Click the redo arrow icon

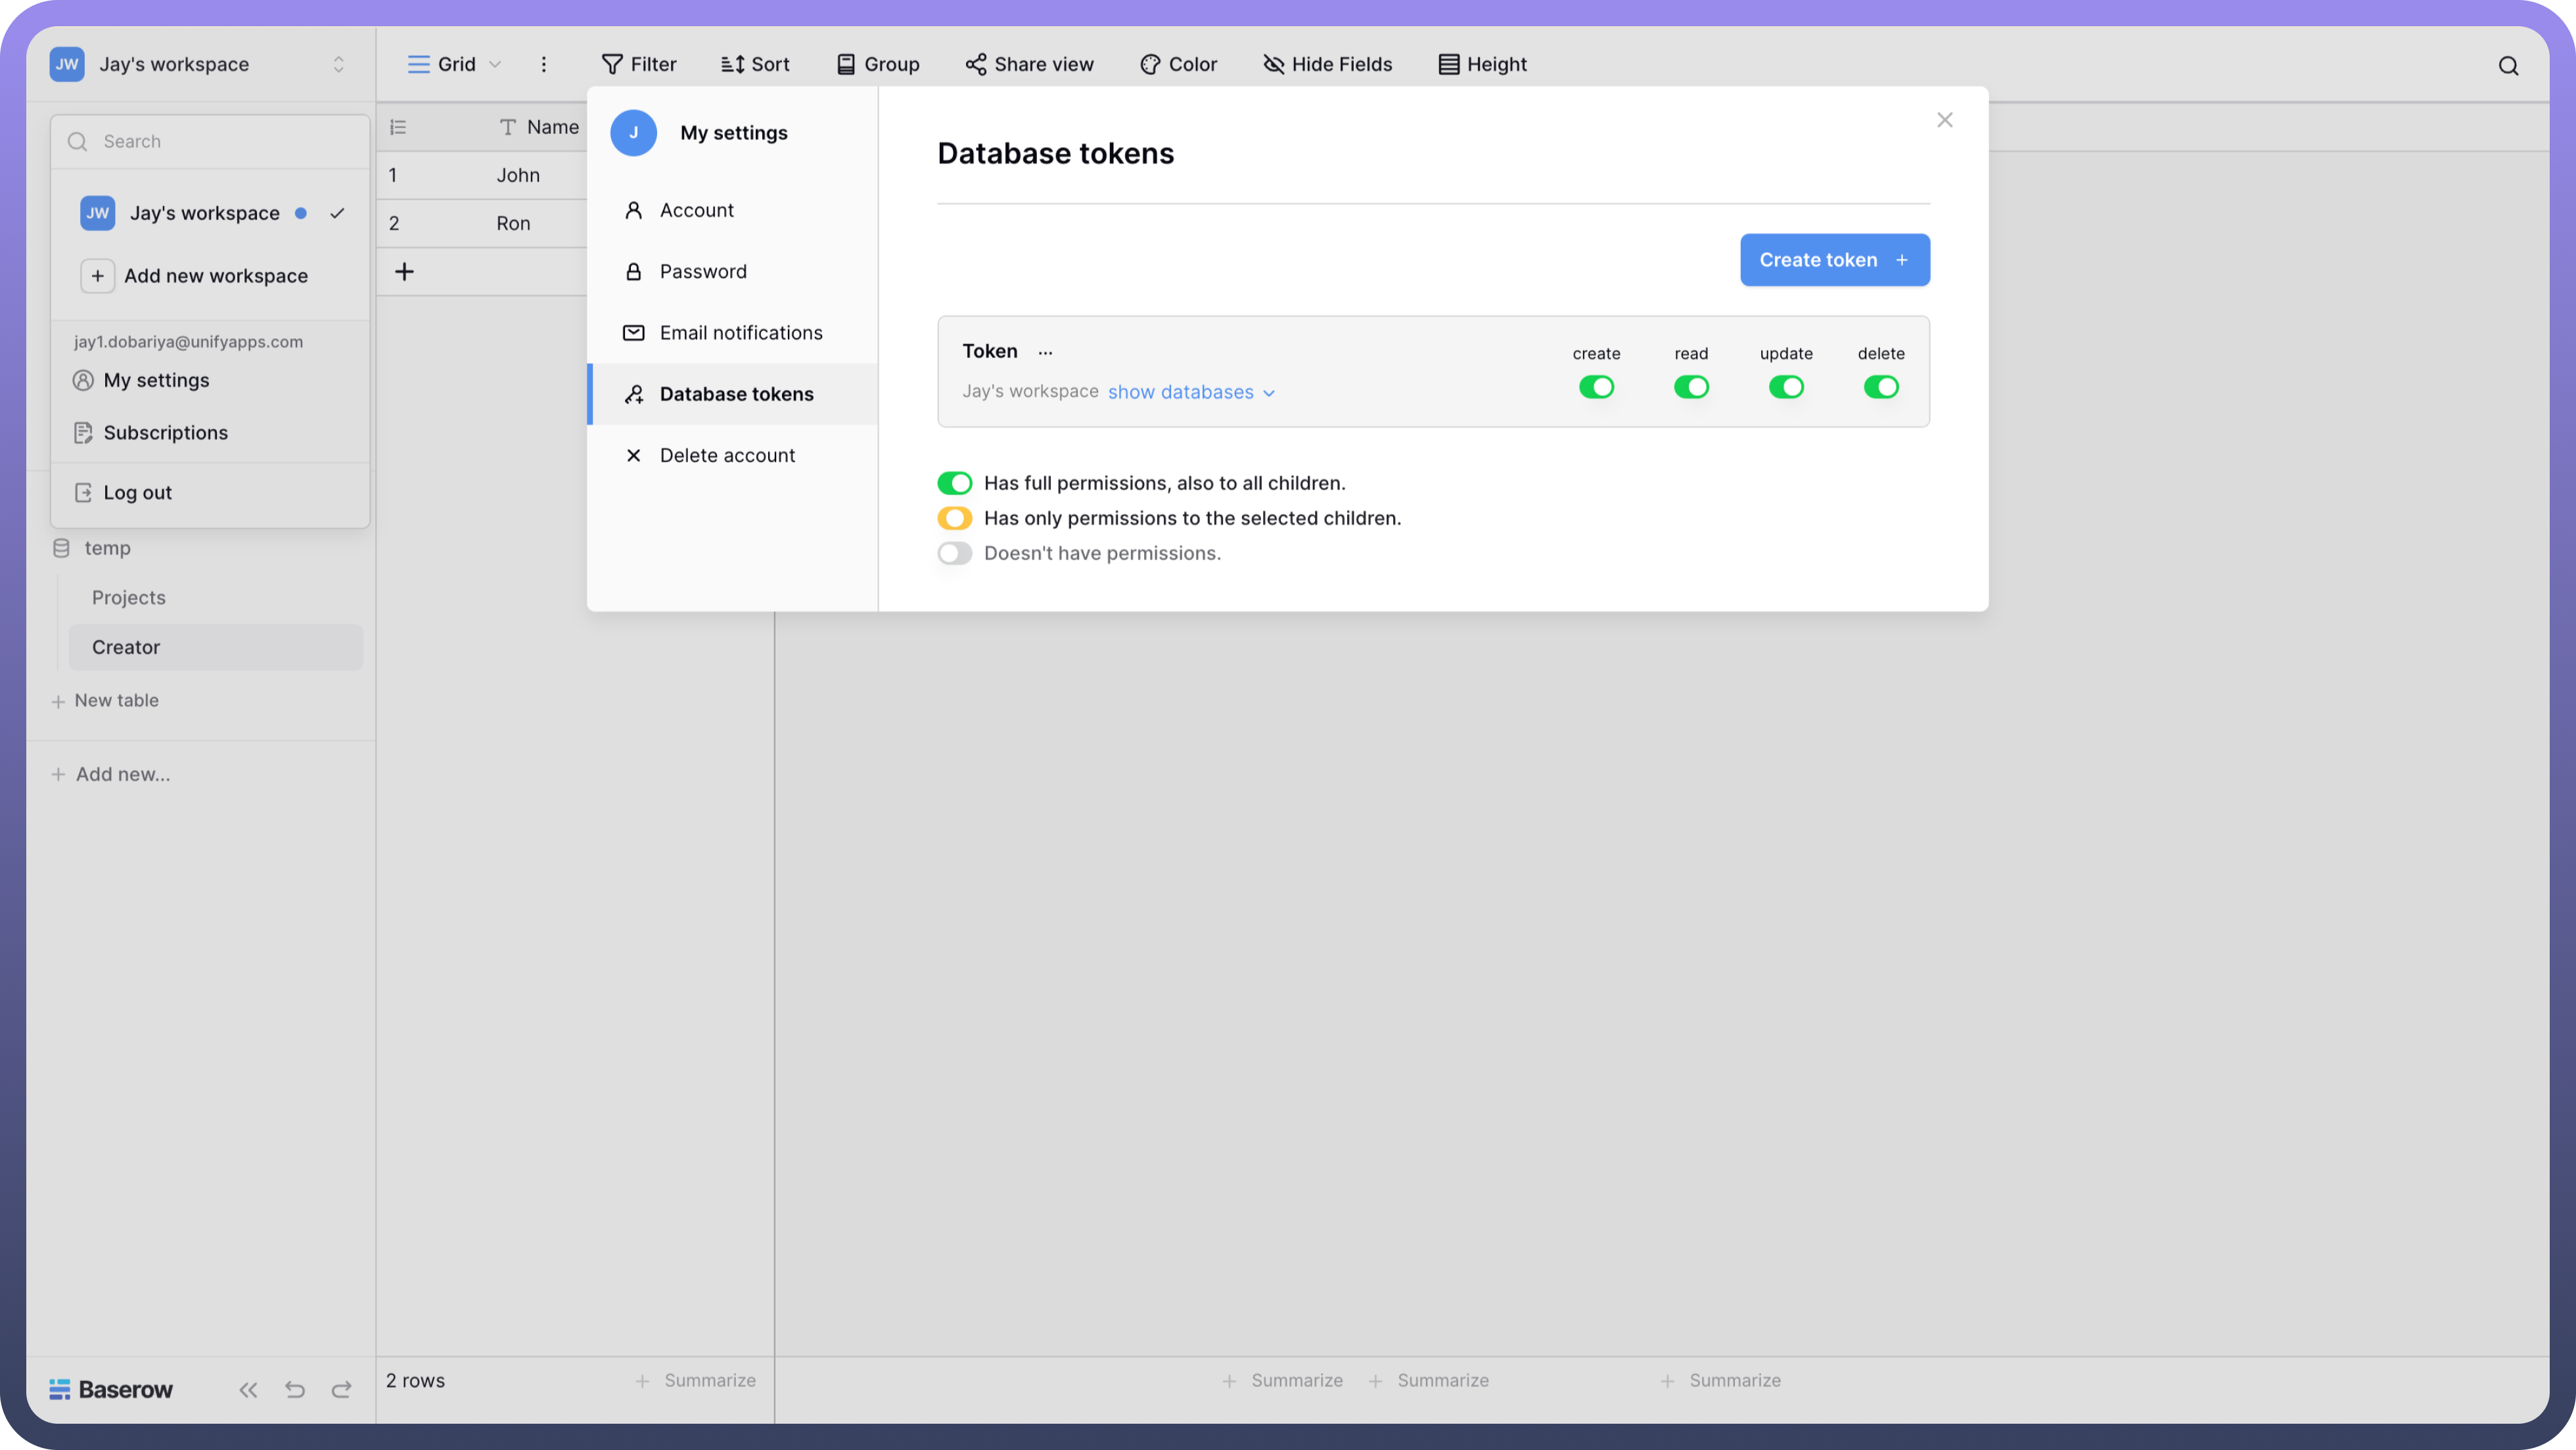pos(341,1389)
